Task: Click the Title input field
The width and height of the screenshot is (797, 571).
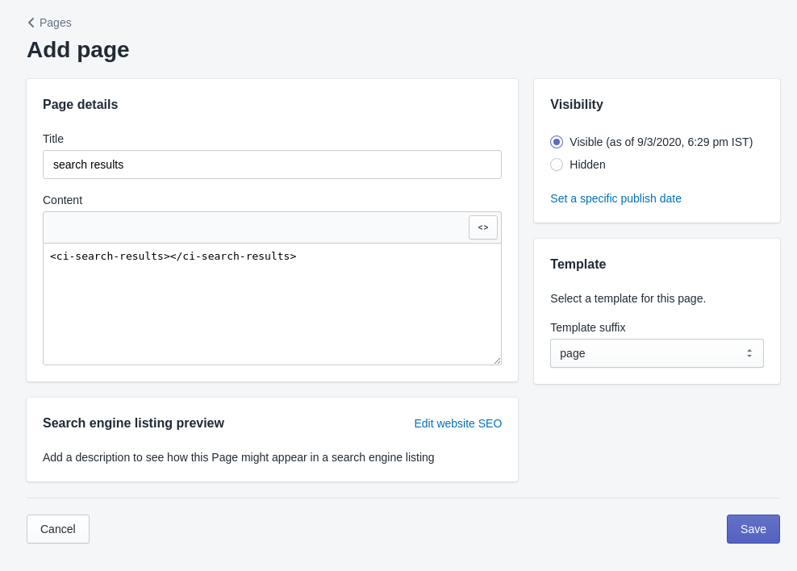Action: point(272,165)
